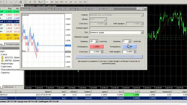Select the Fibonacci retracement tool
The width and height of the screenshot is (187, 105).
[x=25, y=2]
